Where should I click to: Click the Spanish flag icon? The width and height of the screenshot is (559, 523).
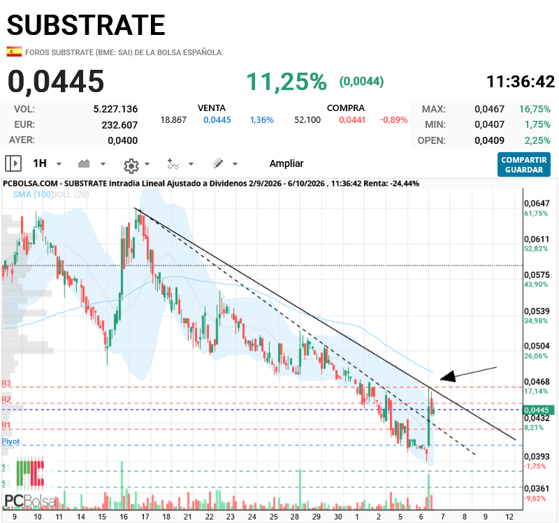click(x=14, y=52)
